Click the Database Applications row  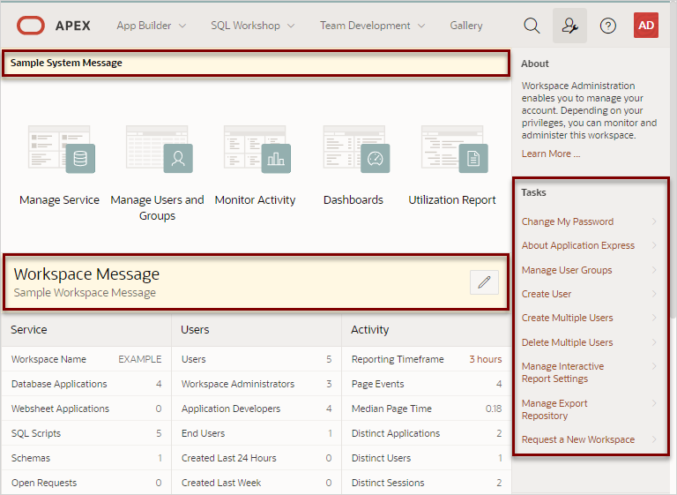pos(86,384)
